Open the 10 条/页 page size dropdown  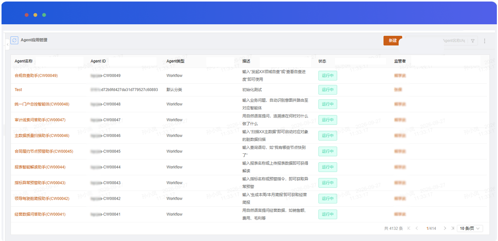470,228
